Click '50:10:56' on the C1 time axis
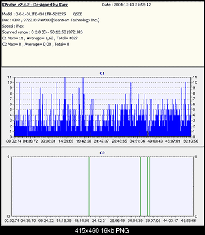This screenshot has height=235, width=205. tap(190, 141)
